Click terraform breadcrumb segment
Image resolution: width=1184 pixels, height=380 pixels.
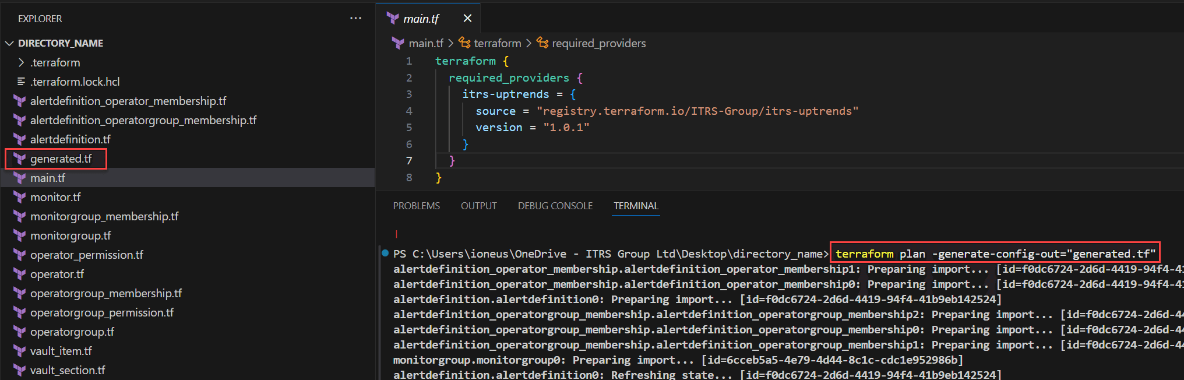498,43
